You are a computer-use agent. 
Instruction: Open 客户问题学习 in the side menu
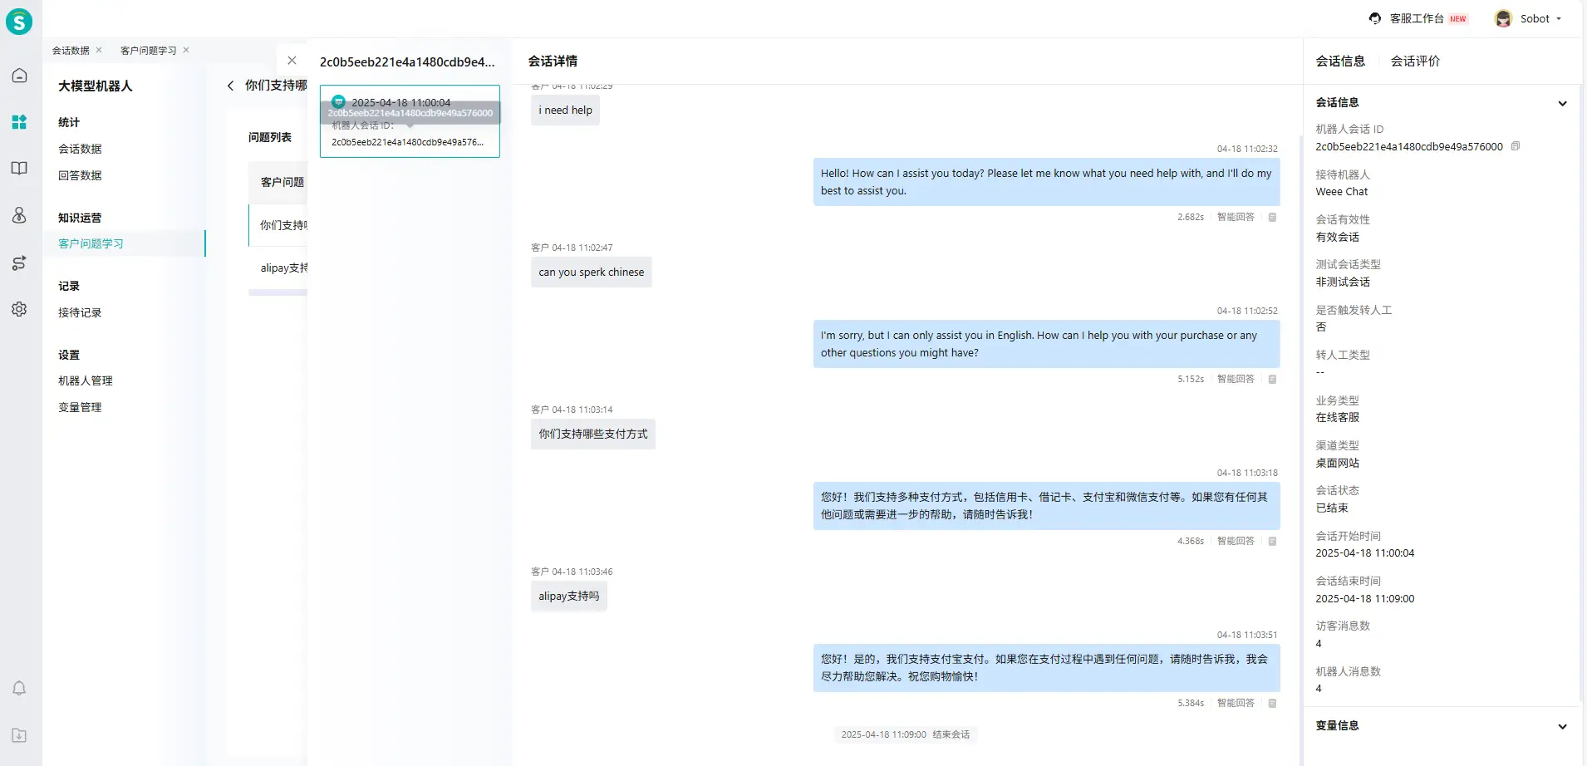coord(91,243)
